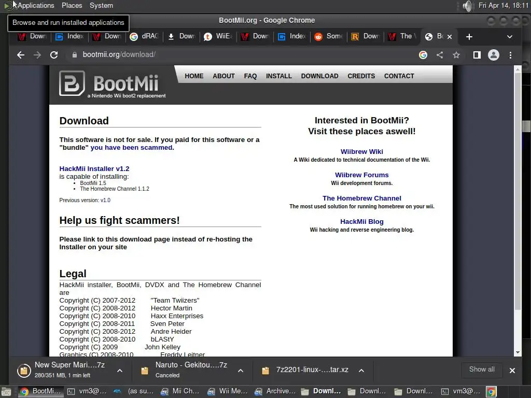This screenshot has width=531, height=398.
Task: Click scrollbar up arrow
Action: pos(518,69)
